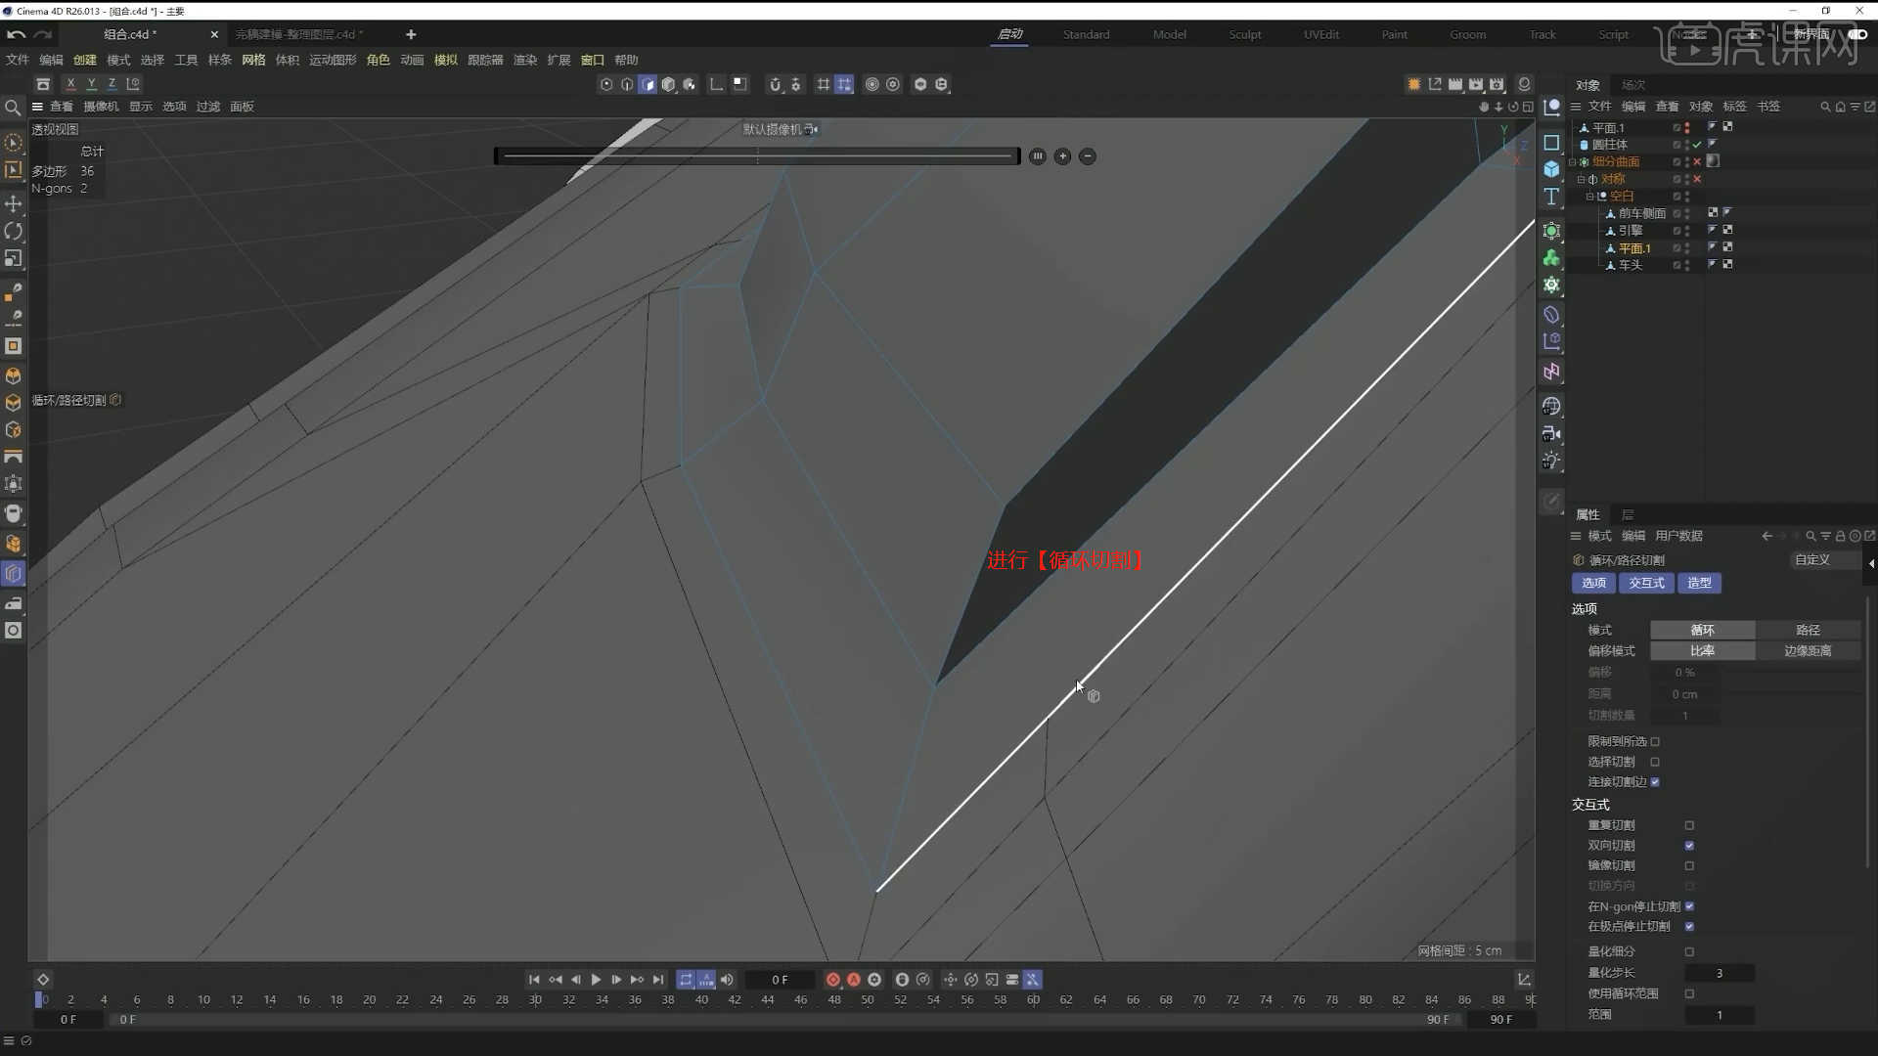Click the 范围 value field
The width and height of the screenshot is (1878, 1056).
click(1719, 1016)
